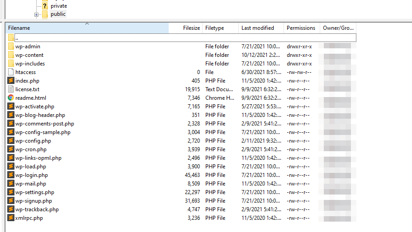
Task: Select the wp-login.php file name
Action: pos(32,175)
